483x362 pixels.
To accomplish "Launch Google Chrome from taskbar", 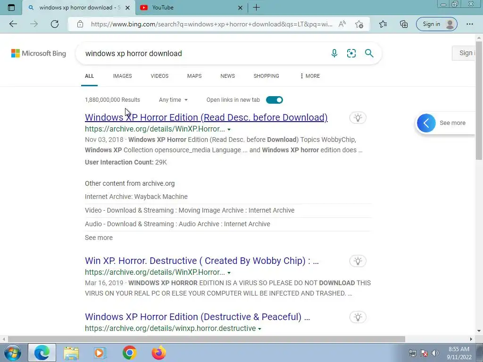I will (129, 353).
